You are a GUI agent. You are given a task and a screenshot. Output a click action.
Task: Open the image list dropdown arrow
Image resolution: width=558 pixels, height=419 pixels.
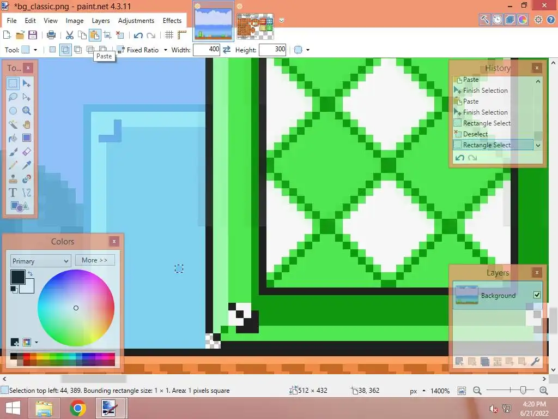[x=282, y=20]
